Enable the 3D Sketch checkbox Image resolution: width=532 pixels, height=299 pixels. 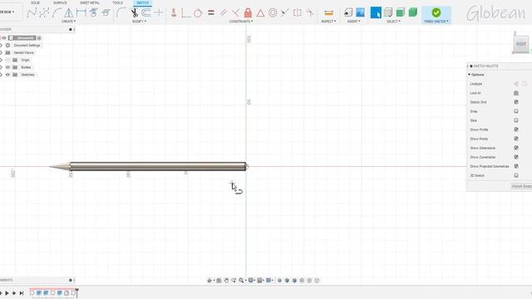coord(516,175)
